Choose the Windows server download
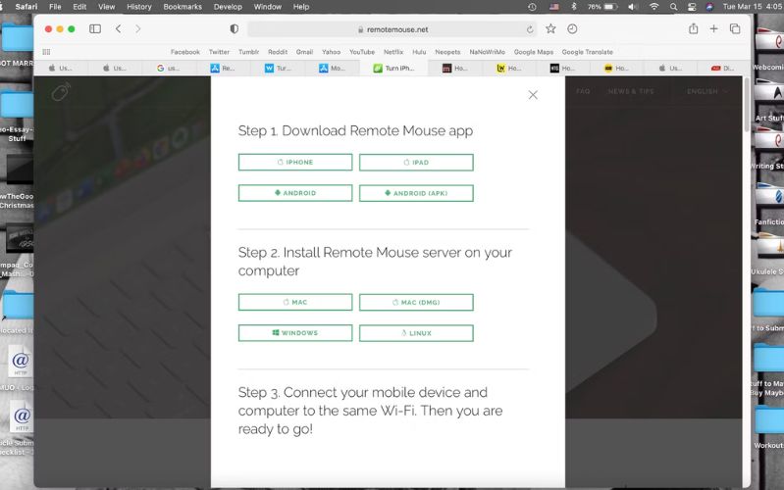The image size is (784, 490). [295, 333]
